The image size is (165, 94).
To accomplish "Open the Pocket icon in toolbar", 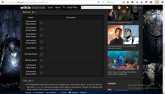I will (x=132, y=2).
